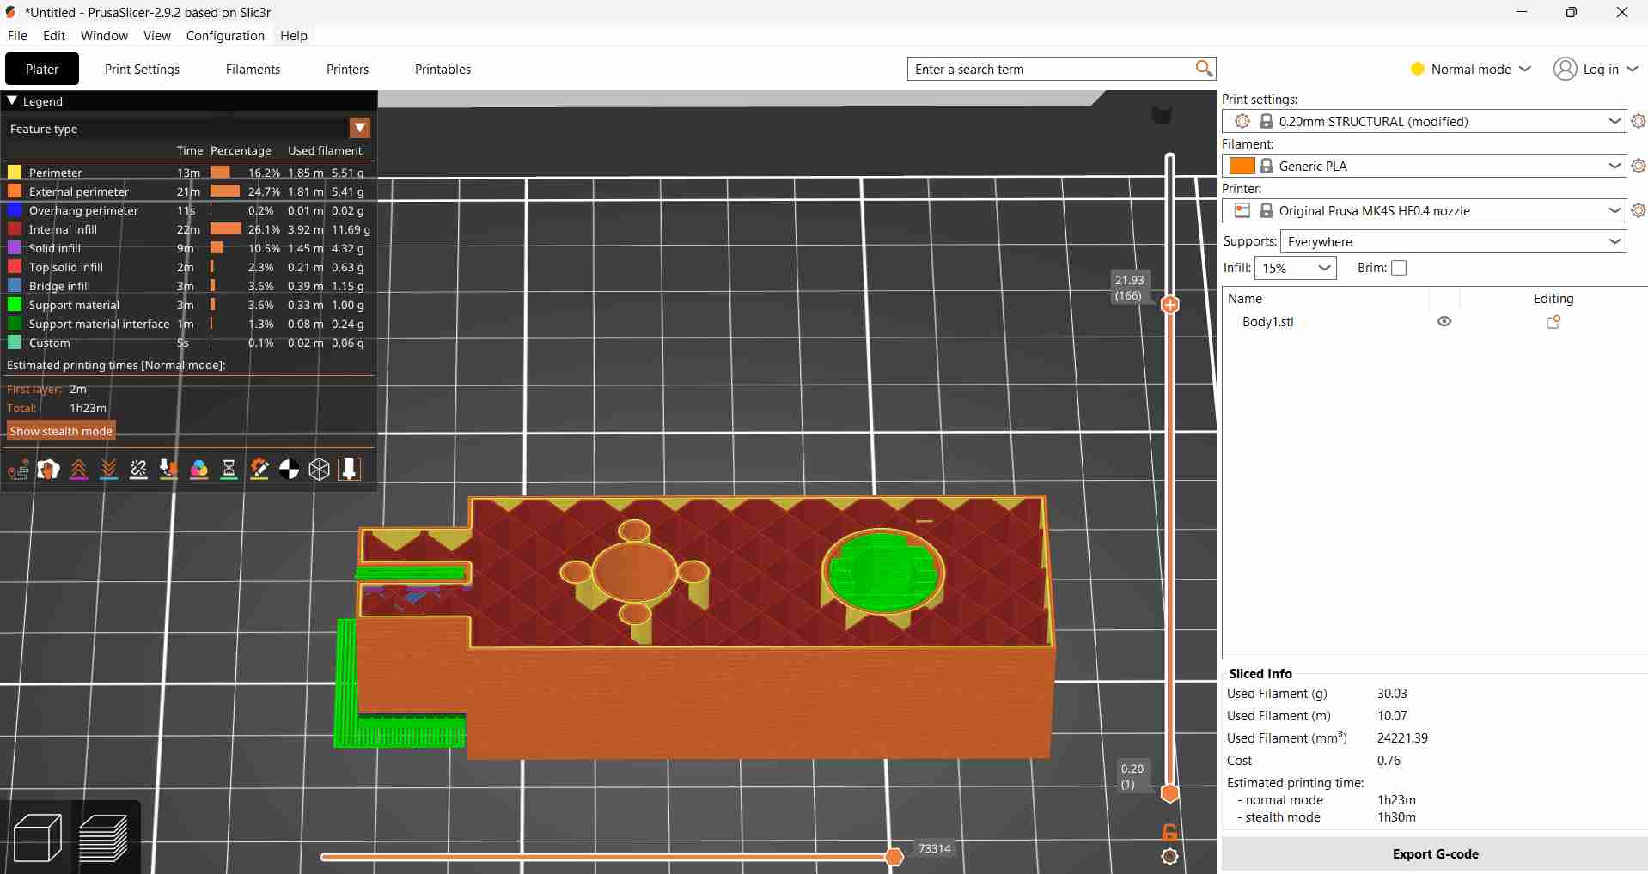Toggle seams visibility icon

[x=139, y=469]
